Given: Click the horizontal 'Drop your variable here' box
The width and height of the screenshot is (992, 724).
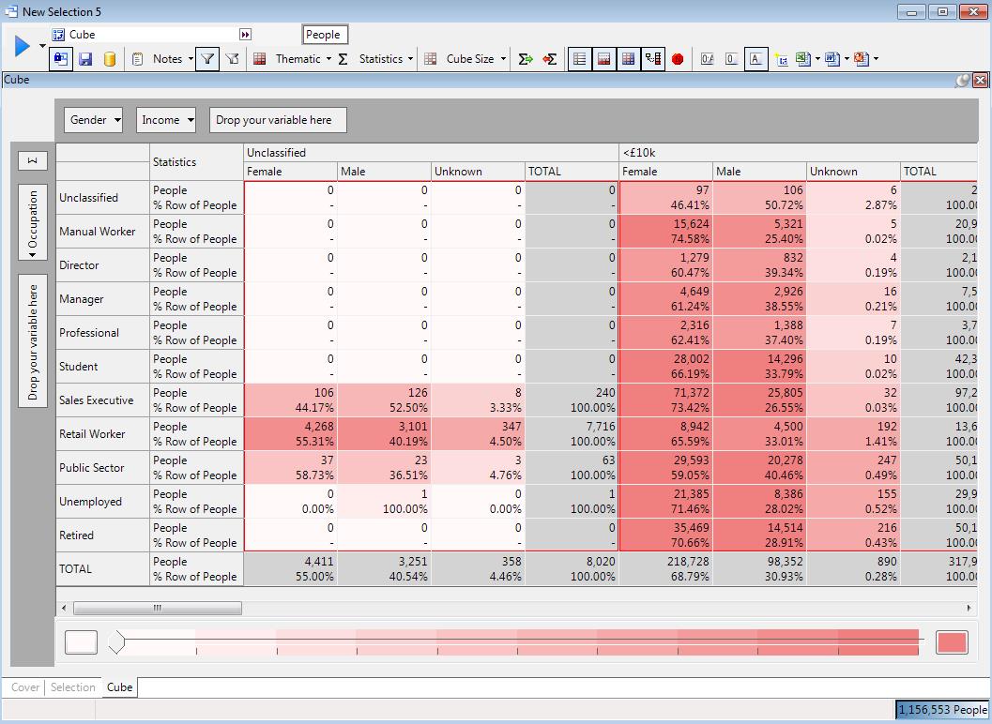Looking at the screenshot, I should (x=278, y=120).
